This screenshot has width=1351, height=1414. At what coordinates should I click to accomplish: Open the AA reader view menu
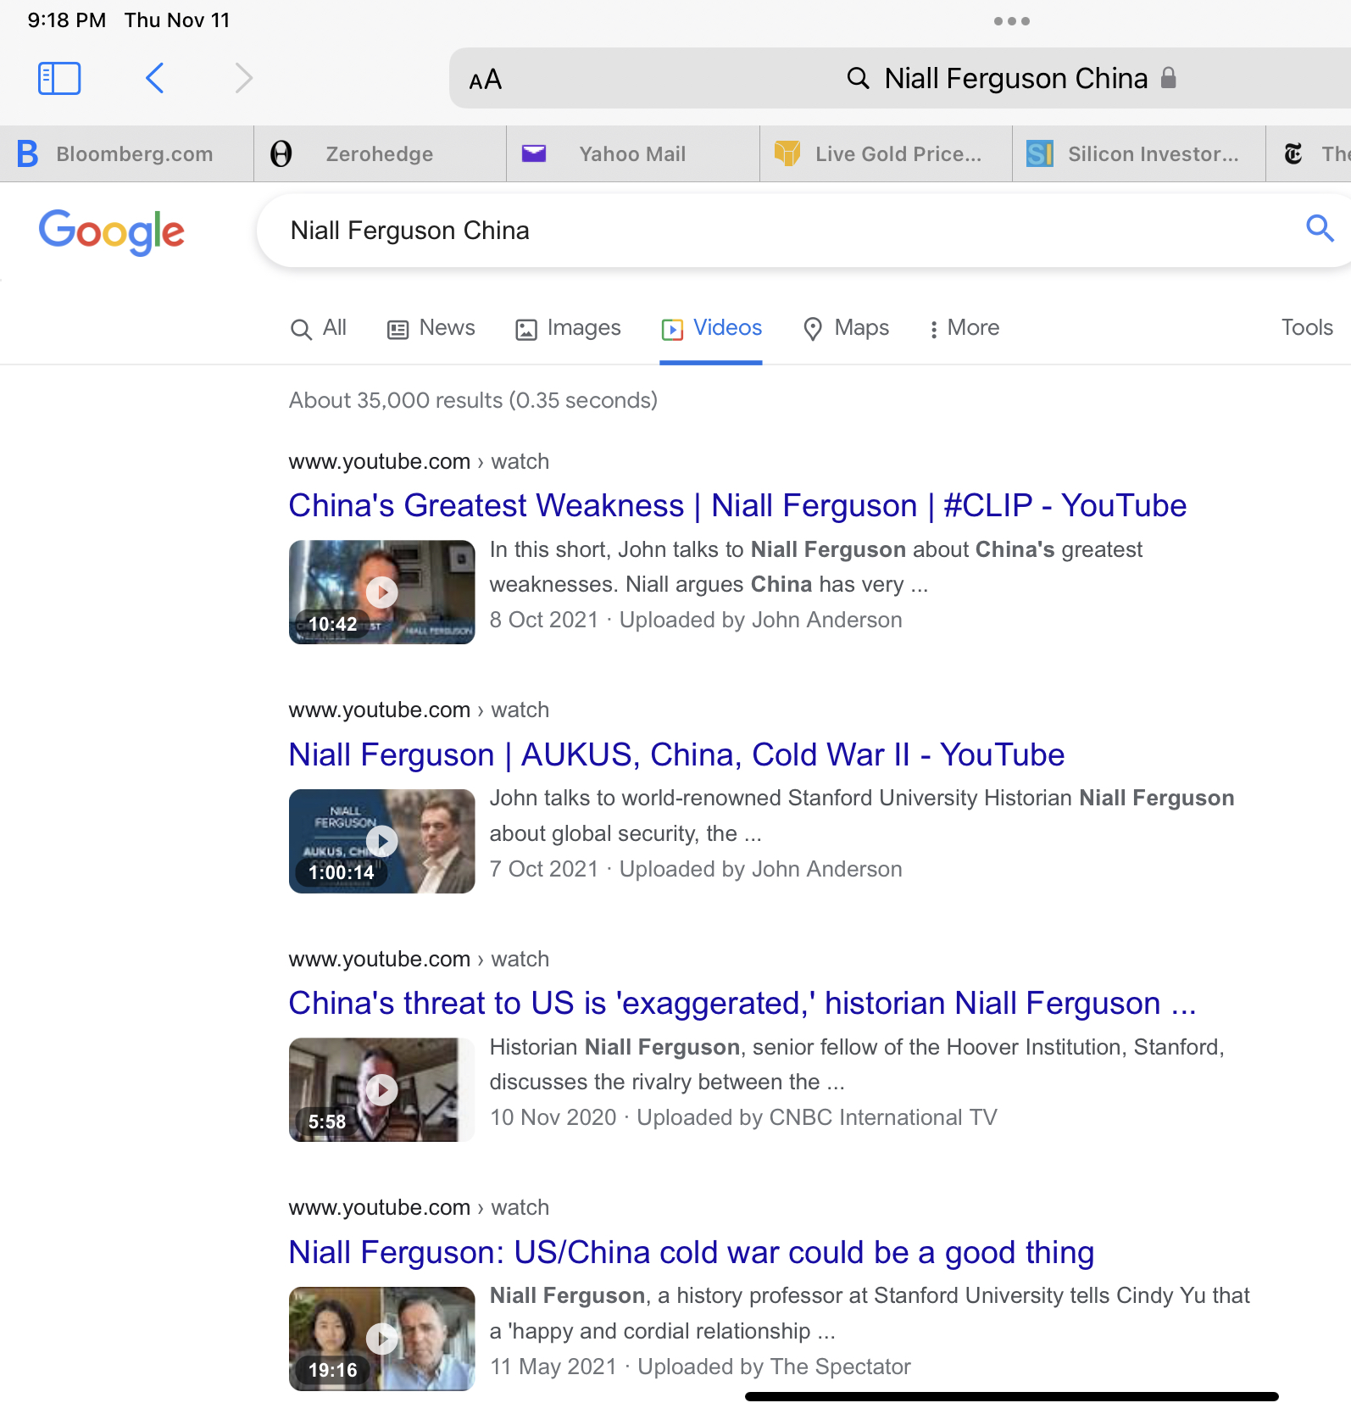point(485,80)
